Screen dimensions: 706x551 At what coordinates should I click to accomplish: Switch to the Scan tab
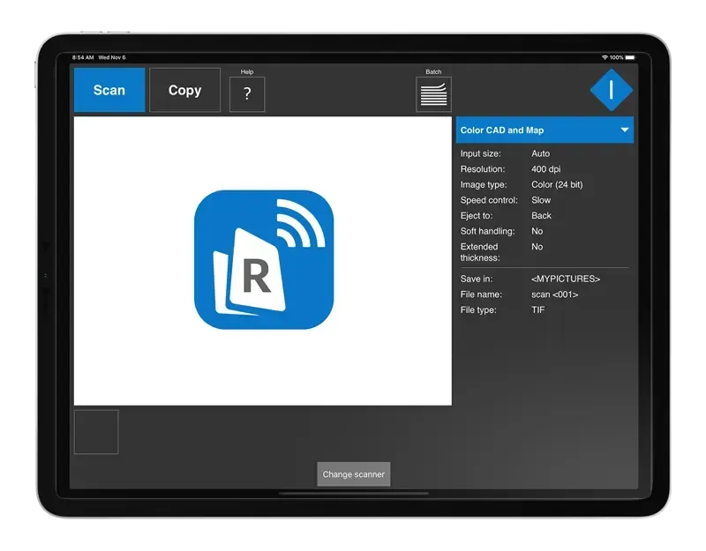click(x=109, y=90)
